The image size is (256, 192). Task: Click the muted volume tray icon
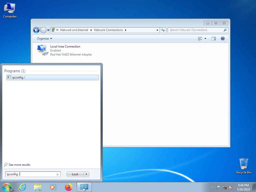click(231, 187)
